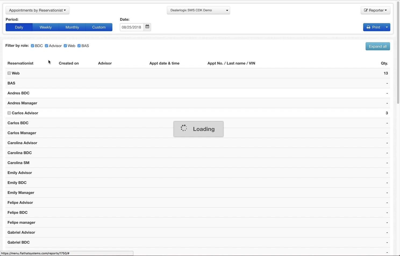Toggle the Web role checkbox

point(65,46)
